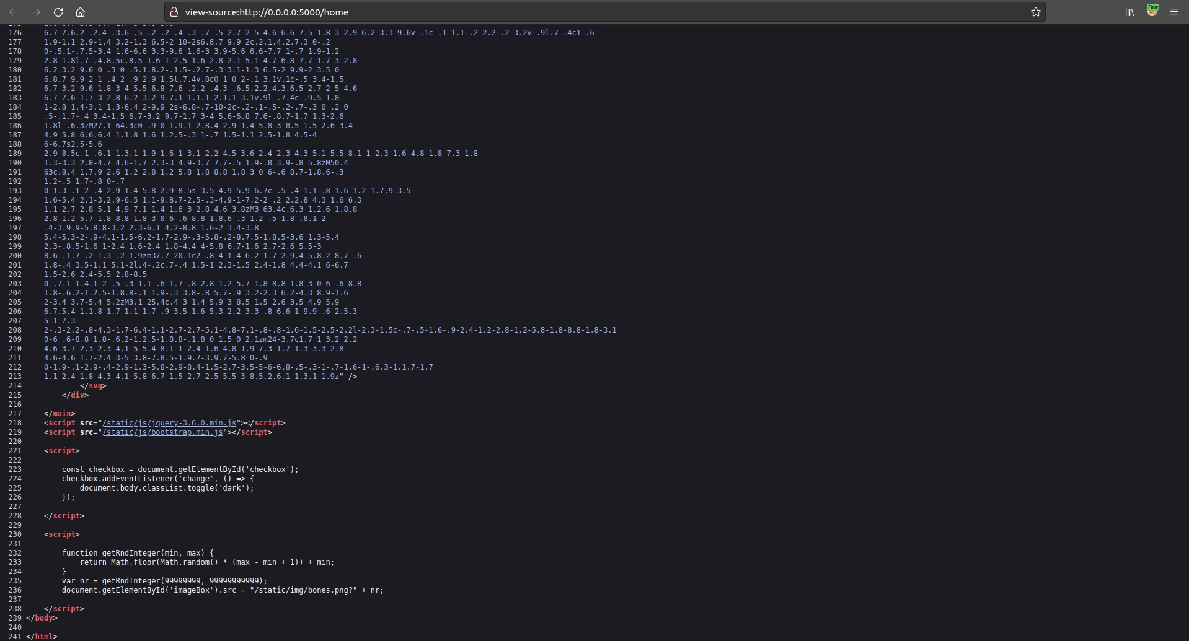Viewport: 1189px width, 641px height.
Task: Click line number 223 in the gutter
Action: [x=15, y=469]
